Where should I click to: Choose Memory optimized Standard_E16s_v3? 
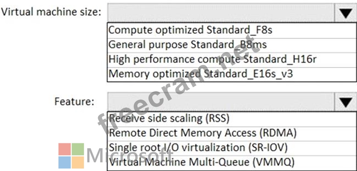231,74
